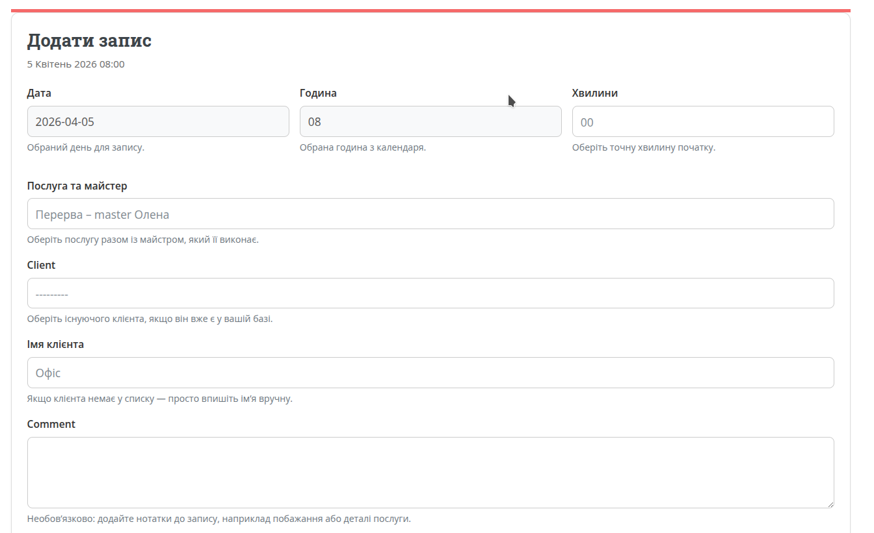This screenshot has width=874, height=533.
Task: Click the Дата field label
Action: point(39,93)
